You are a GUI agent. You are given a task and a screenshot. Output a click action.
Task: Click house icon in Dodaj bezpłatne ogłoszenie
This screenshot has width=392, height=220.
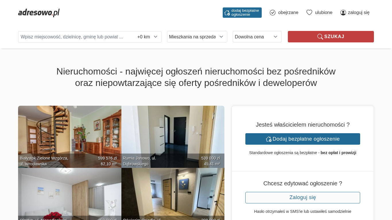point(269,139)
